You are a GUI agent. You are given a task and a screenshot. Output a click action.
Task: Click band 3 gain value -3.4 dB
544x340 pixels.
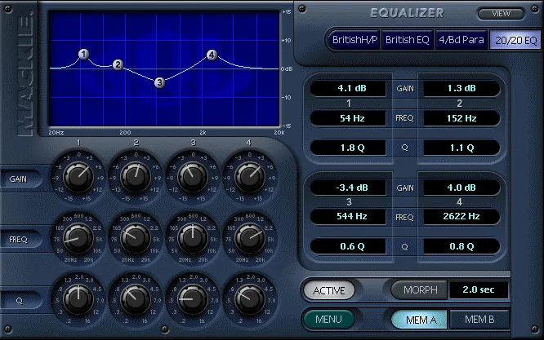[x=348, y=188]
